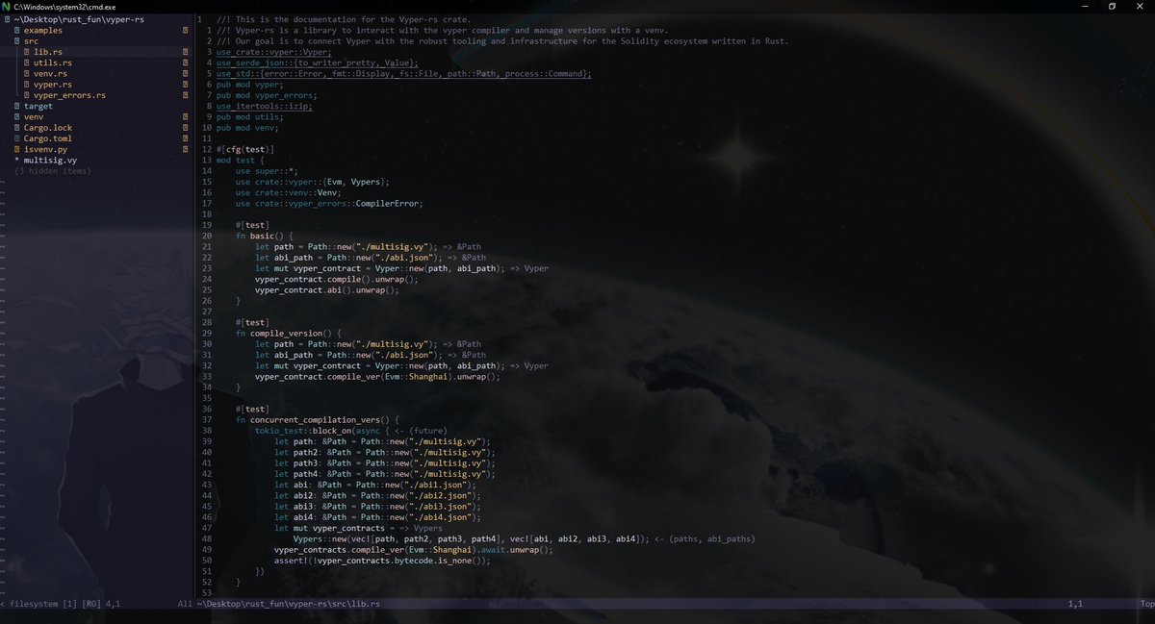Click the file icon left of vyper.rs
This screenshot has width=1155, height=624.
coord(27,85)
